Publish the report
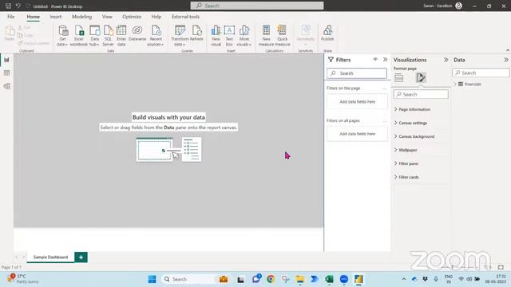Screen dimensions: 511x287 pyautogui.click(x=327, y=33)
